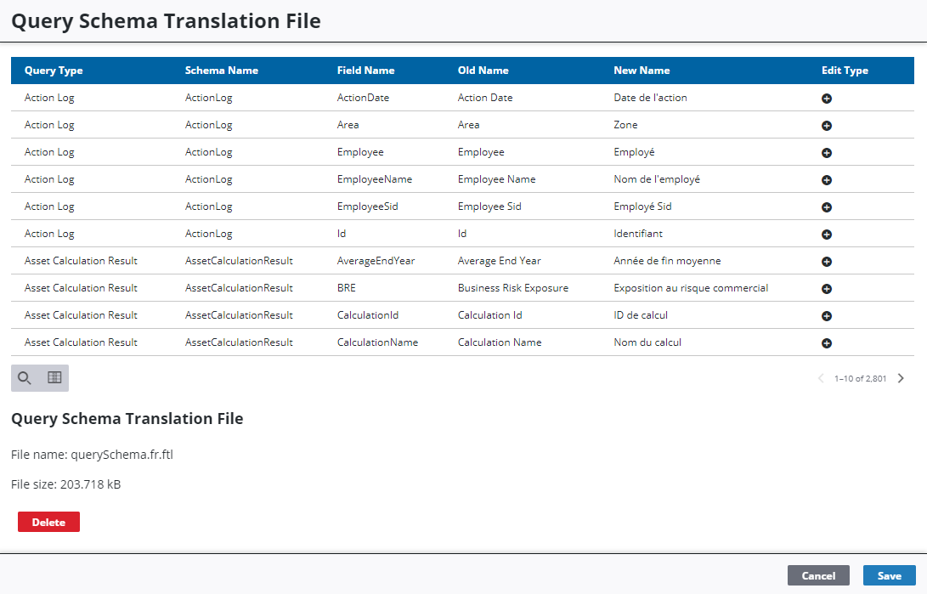The image size is (927, 594).
Task: Go to previous page of results
Action: click(x=821, y=378)
